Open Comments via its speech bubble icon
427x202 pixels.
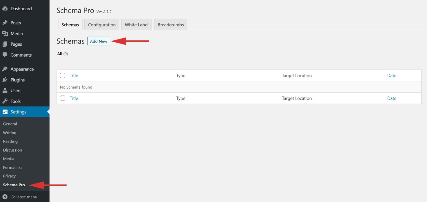(x=5, y=55)
